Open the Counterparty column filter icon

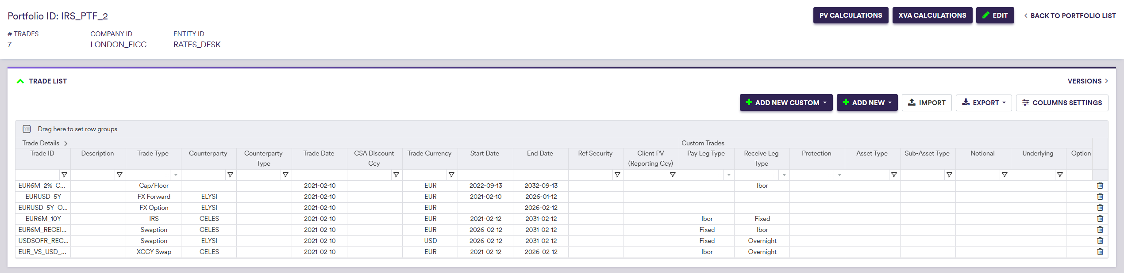tap(230, 175)
